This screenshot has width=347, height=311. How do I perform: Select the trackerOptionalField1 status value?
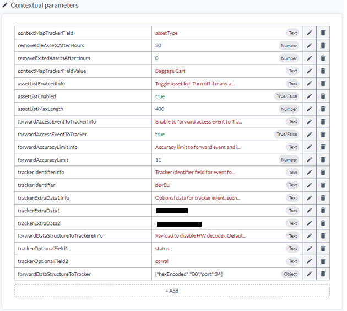pyautogui.click(x=162, y=249)
